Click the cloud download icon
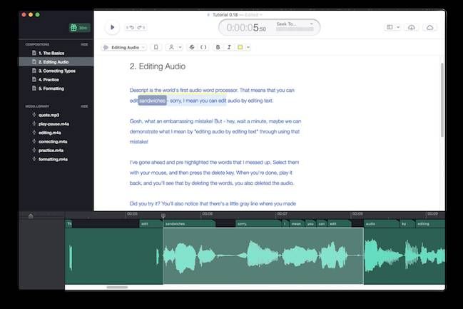The height and width of the screenshot is (309, 463). pyautogui.click(x=411, y=28)
